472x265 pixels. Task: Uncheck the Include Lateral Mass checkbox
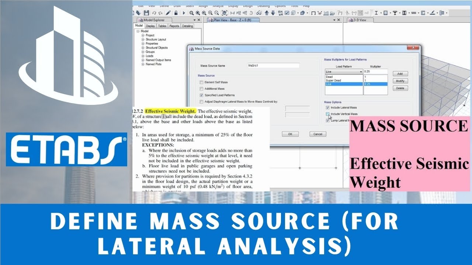tap(327, 107)
